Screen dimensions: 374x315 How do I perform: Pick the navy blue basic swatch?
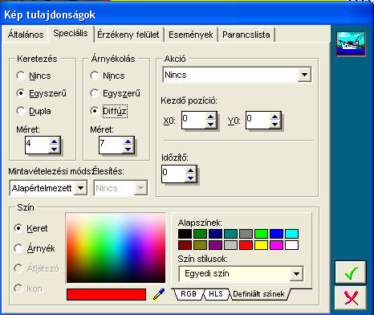[215, 234]
